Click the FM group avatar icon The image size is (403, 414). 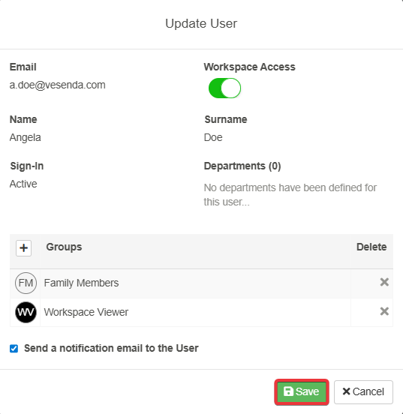tap(26, 283)
